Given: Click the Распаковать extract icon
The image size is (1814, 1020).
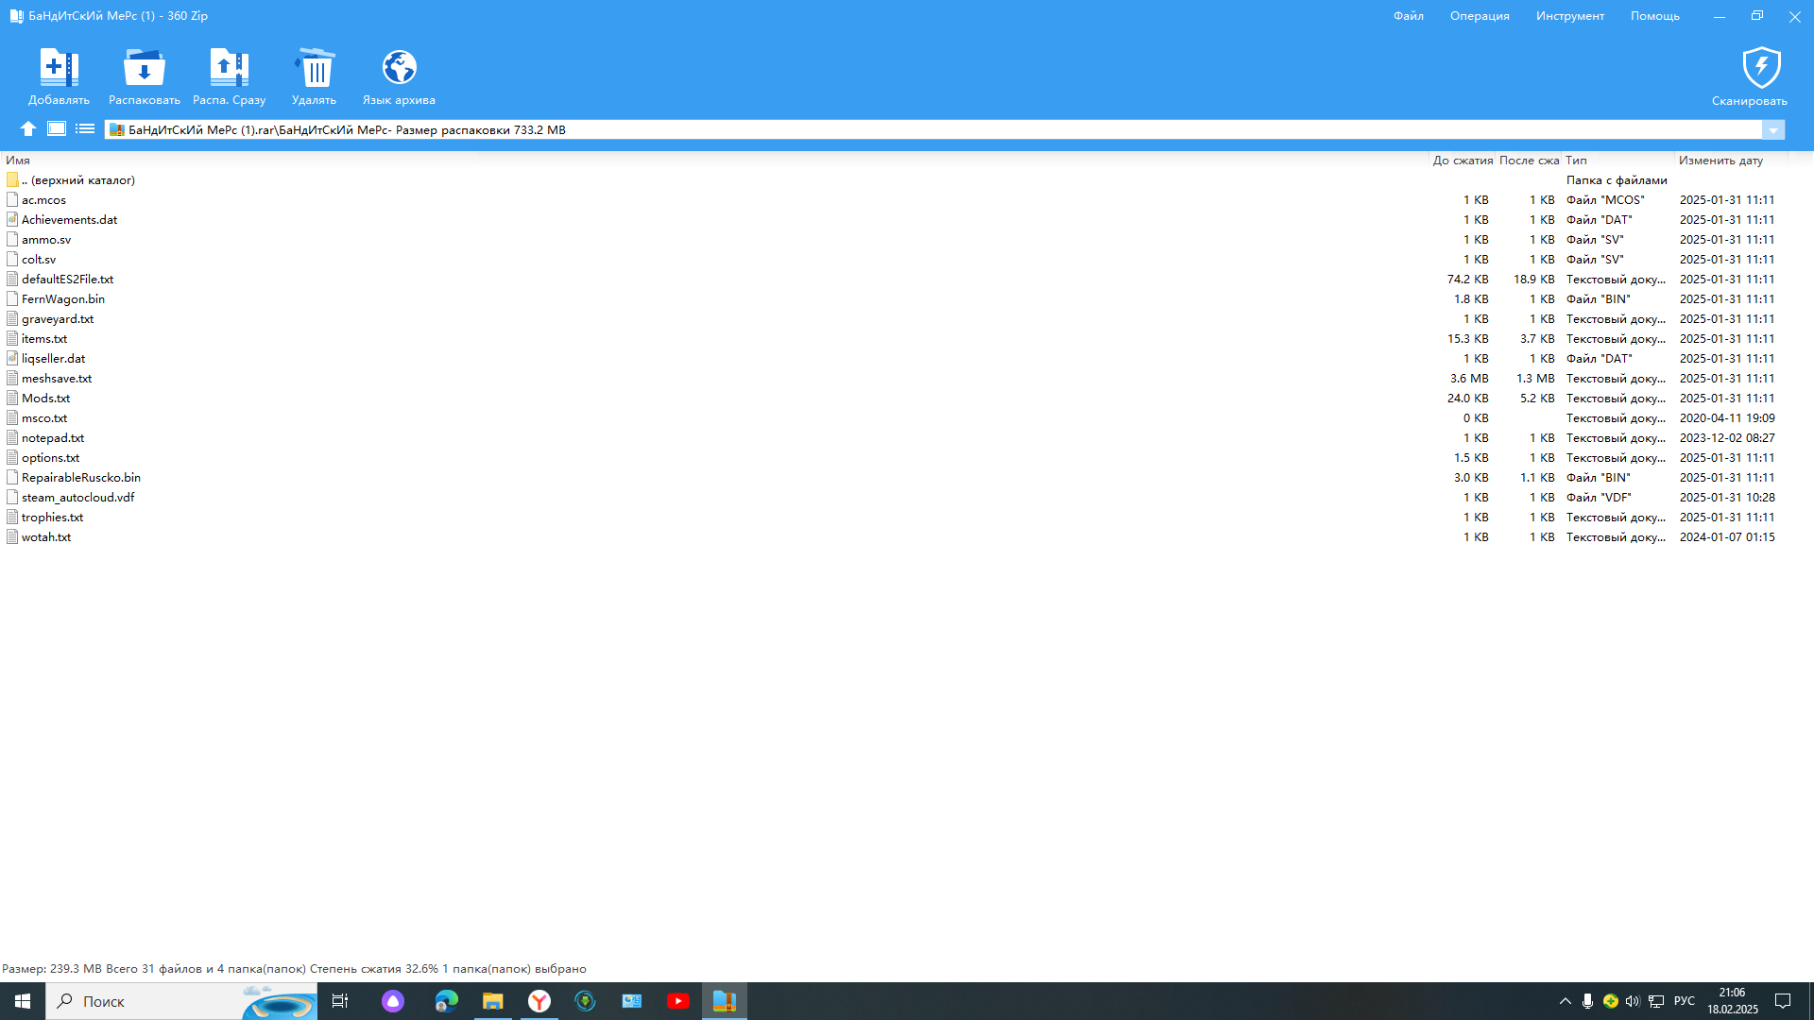Looking at the screenshot, I should point(144,68).
